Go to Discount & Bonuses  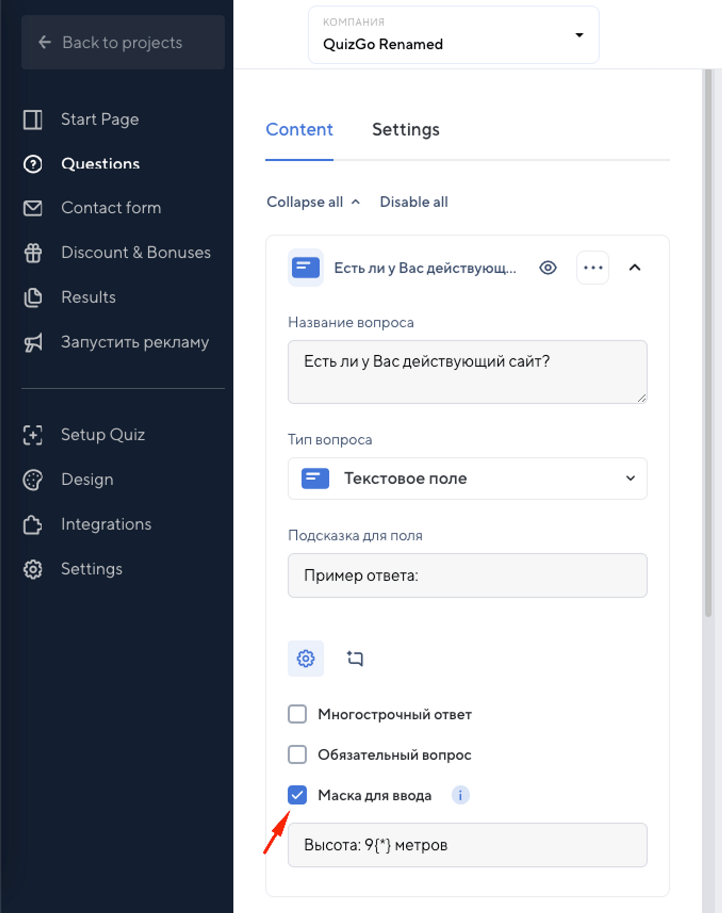136,252
